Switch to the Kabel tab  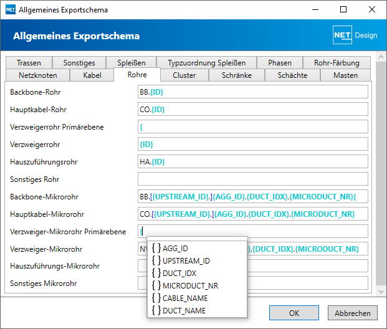[92, 75]
